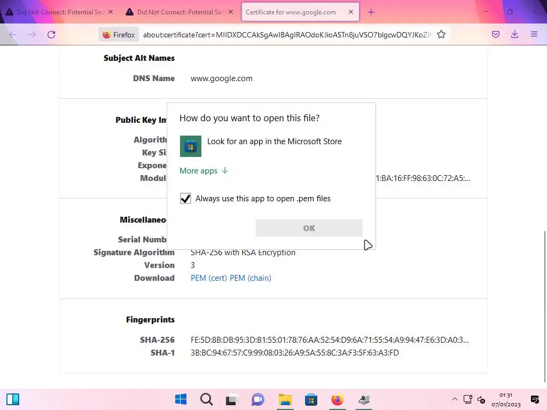Select SHA-256 fingerprint value
Image resolution: width=547 pixels, height=410 pixels.
pos(330,340)
